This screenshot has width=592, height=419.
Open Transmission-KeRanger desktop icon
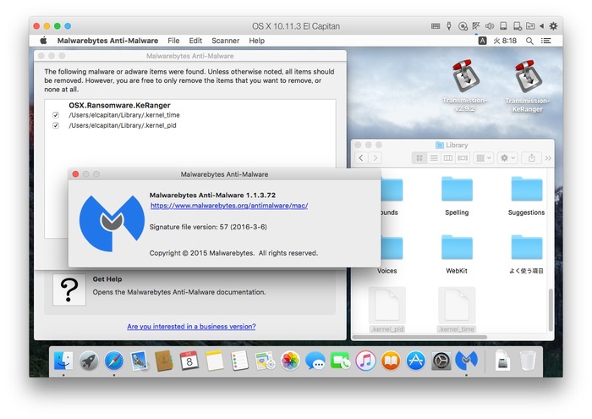pos(528,85)
